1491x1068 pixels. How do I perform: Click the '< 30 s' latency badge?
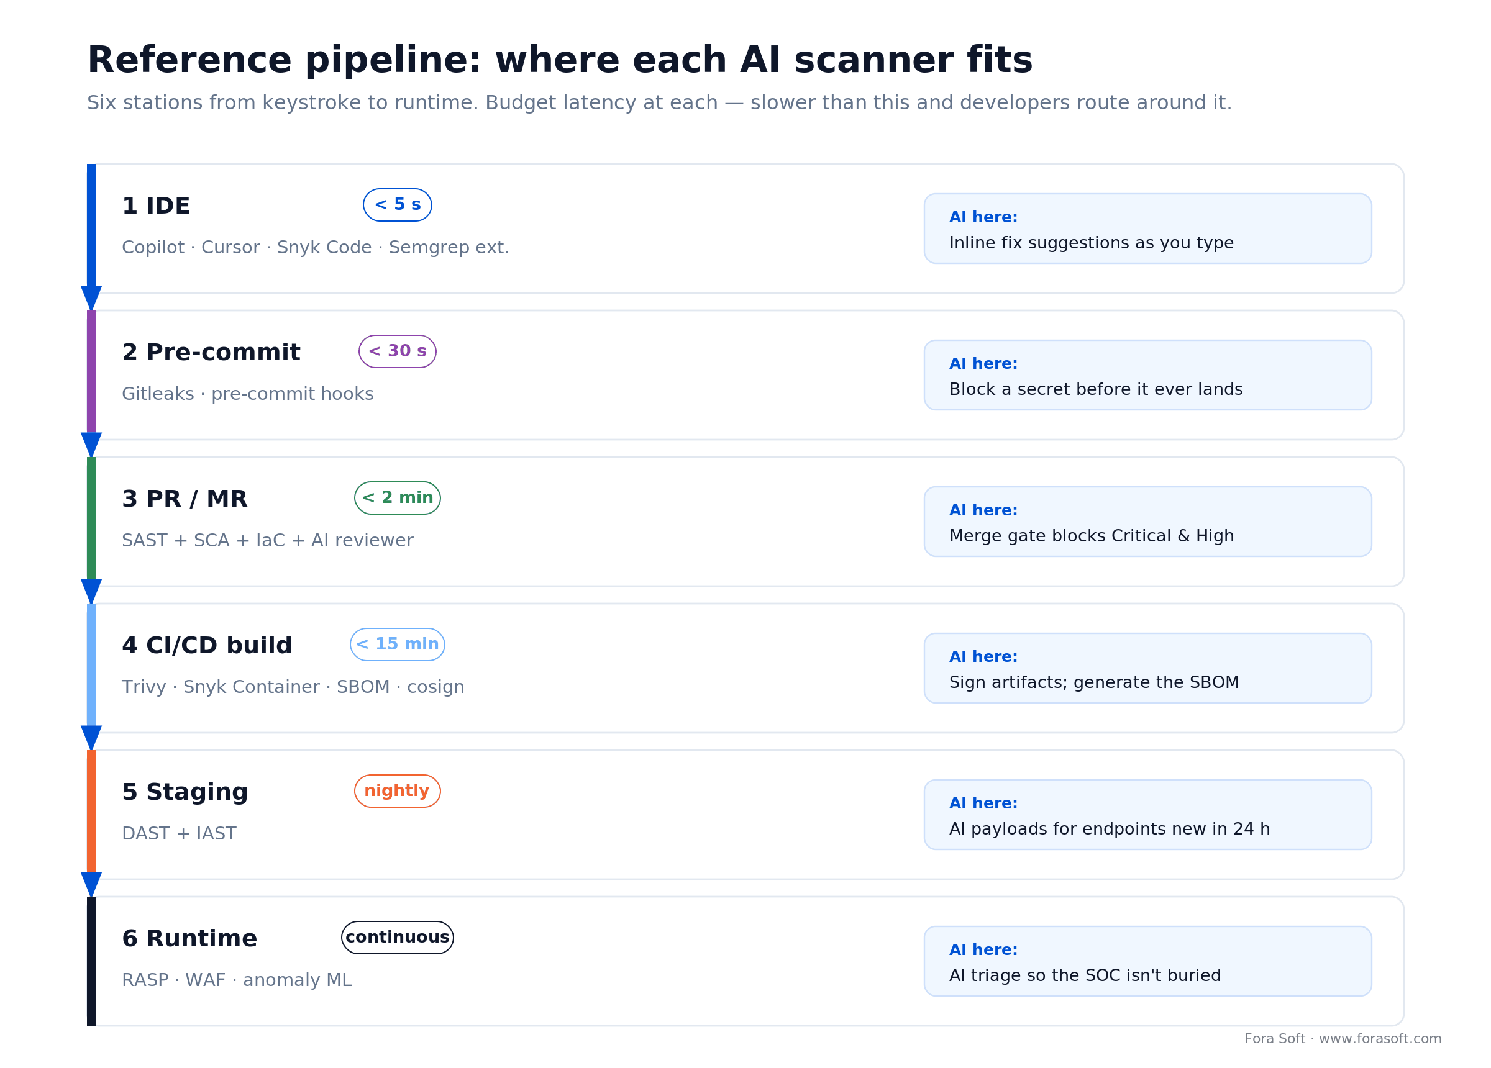point(397,351)
